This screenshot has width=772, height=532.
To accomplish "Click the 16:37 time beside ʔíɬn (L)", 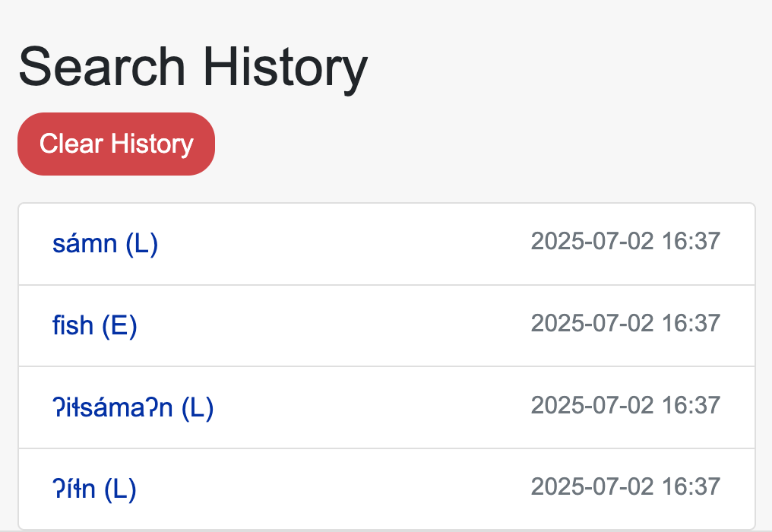I will 691,486.
